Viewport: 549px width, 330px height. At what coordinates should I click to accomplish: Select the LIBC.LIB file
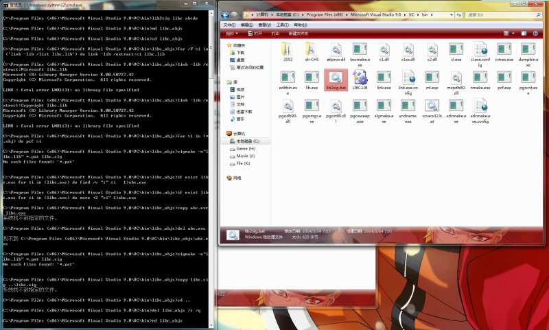[x=360, y=80]
